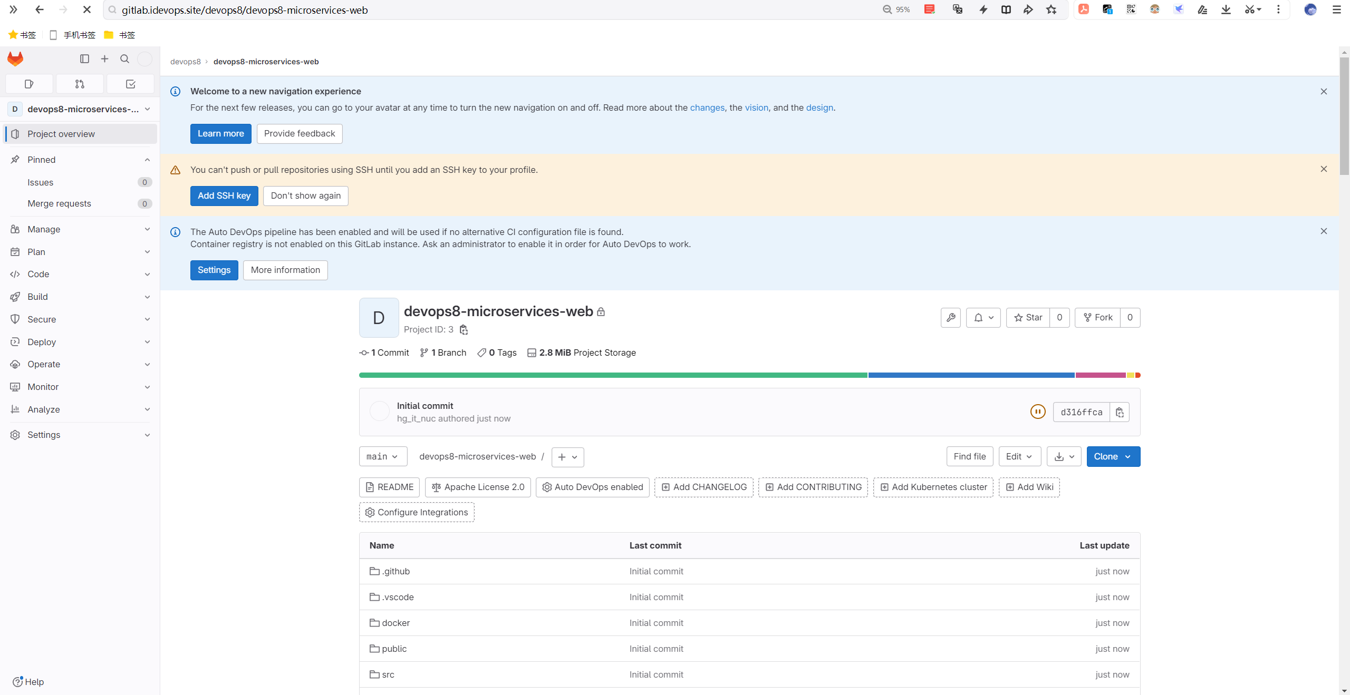Open the search icon in sidebar

[124, 58]
